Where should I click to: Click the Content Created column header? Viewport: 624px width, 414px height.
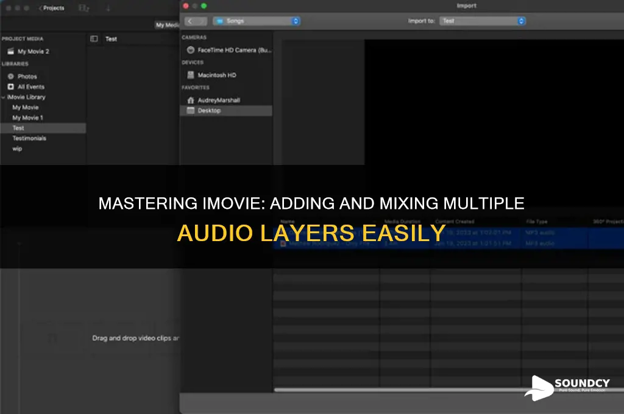click(x=455, y=222)
